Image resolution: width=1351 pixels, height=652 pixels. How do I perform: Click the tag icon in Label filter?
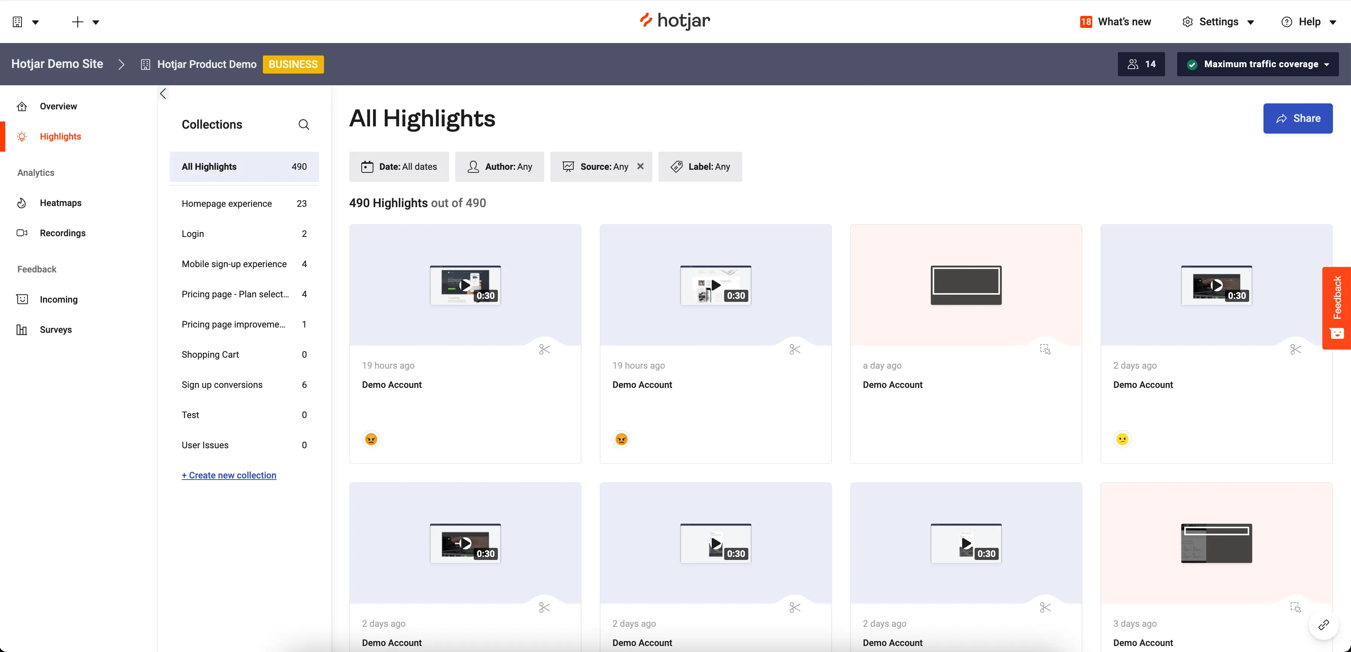[677, 167]
